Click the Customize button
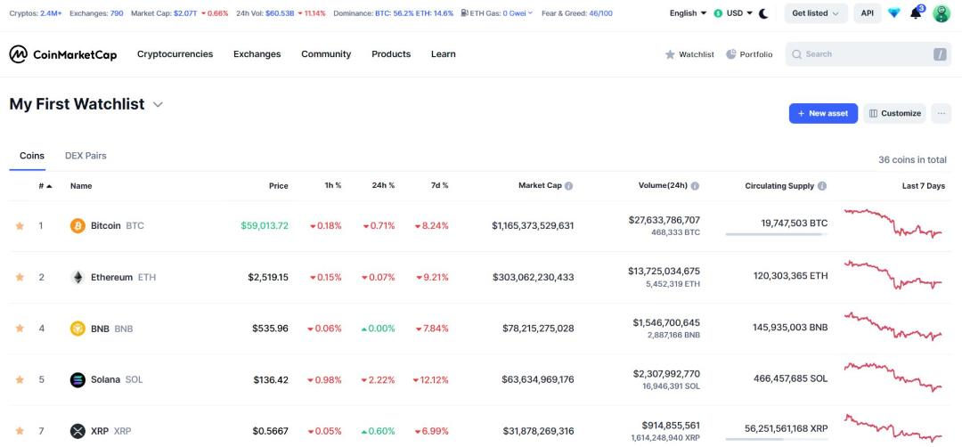This screenshot has width=962, height=447. (x=894, y=113)
